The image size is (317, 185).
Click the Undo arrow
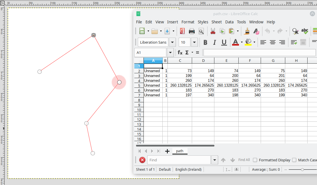point(268,31)
